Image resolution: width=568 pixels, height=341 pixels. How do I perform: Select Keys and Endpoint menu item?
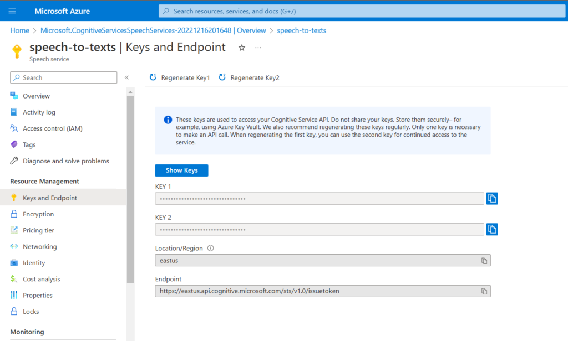[63, 198]
